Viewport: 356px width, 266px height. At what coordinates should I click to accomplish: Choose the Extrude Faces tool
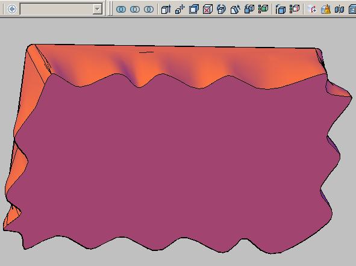coord(166,9)
